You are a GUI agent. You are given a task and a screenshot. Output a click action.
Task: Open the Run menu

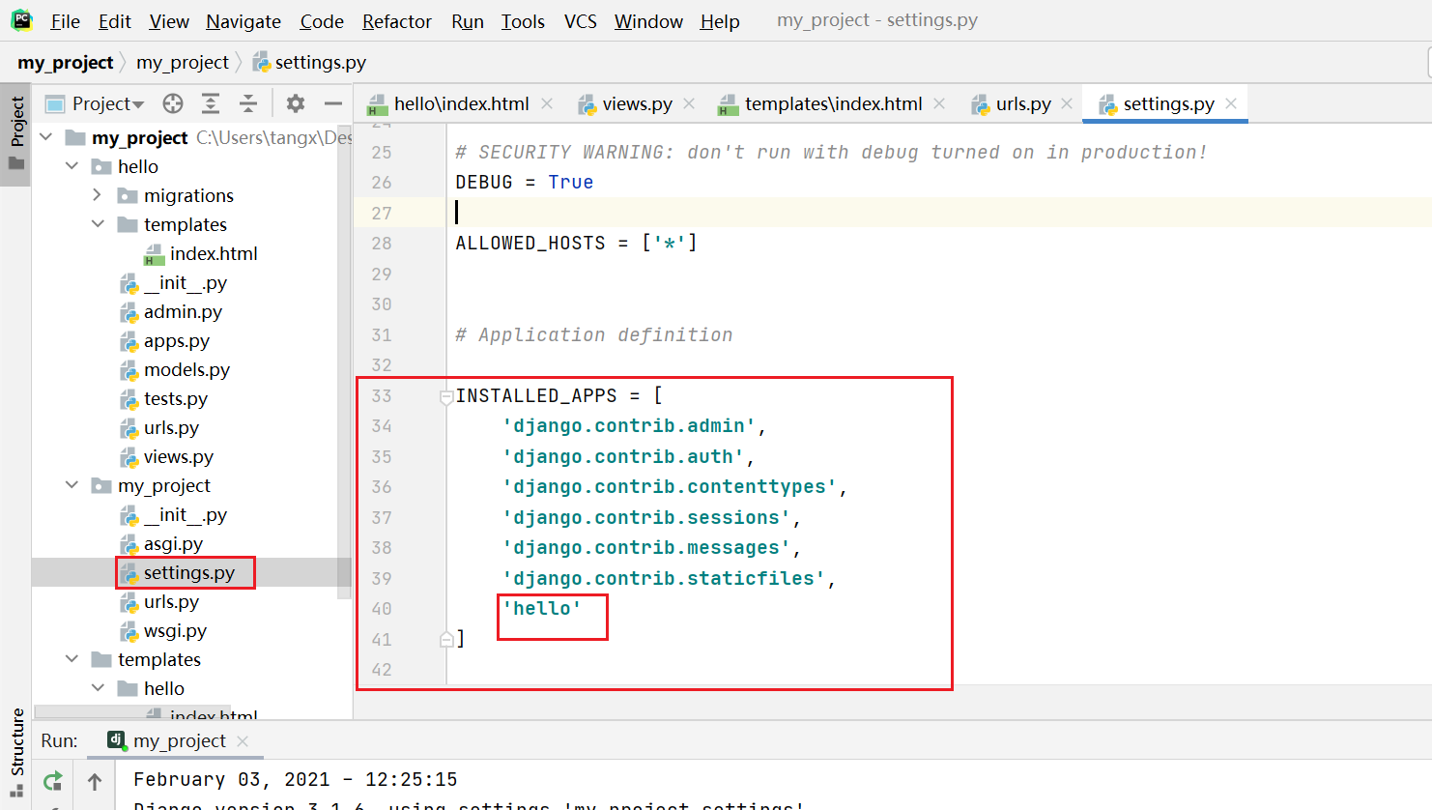pos(468,21)
